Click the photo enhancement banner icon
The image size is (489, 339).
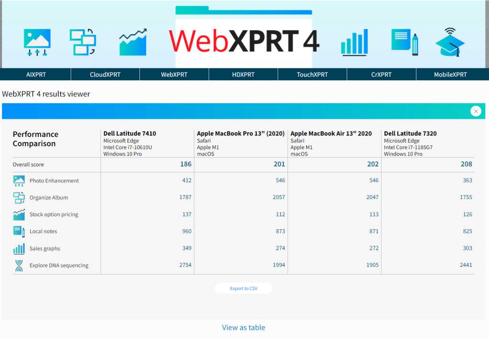pos(37,42)
